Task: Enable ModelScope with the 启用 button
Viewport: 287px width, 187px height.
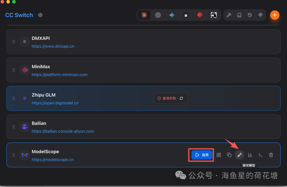Action: pos(202,155)
